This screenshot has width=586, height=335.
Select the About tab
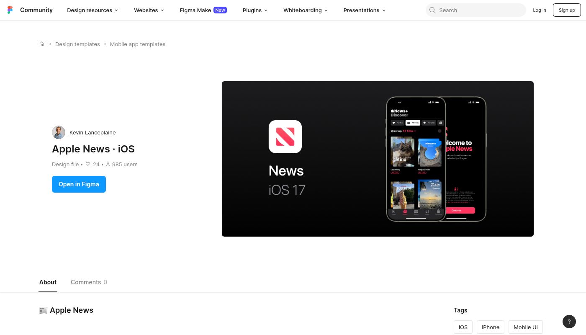tap(48, 282)
